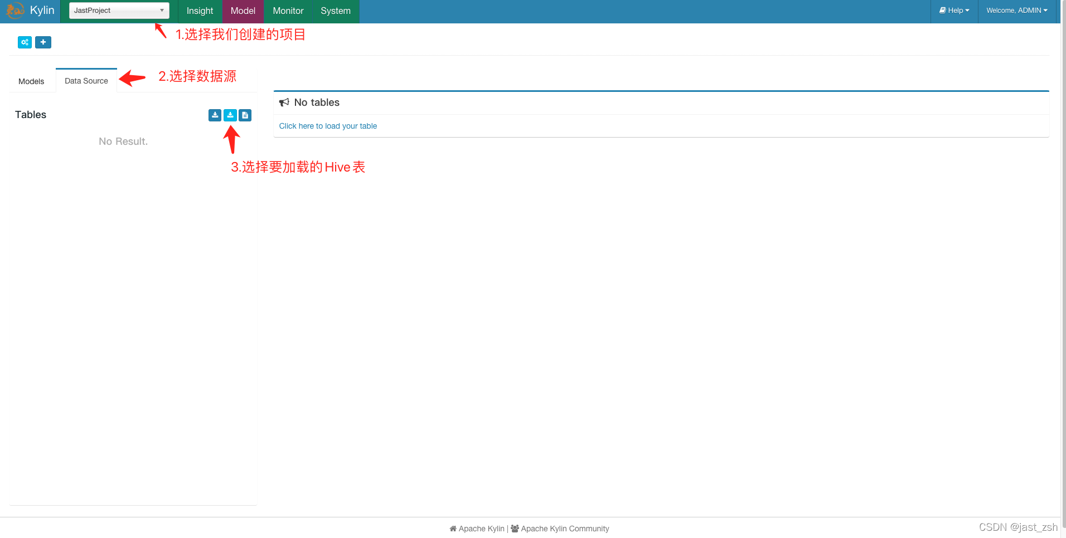Open the Help dropdown menu

tap(954, 10)
